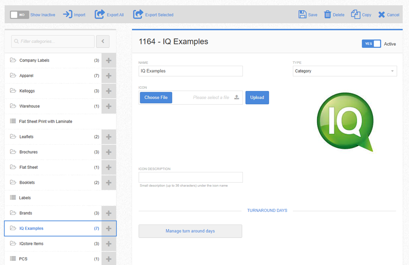The width and height of the screenshot is (409, 265).
Task: Add subcategory to Kelloggs
Action: (x=109, y=91)
